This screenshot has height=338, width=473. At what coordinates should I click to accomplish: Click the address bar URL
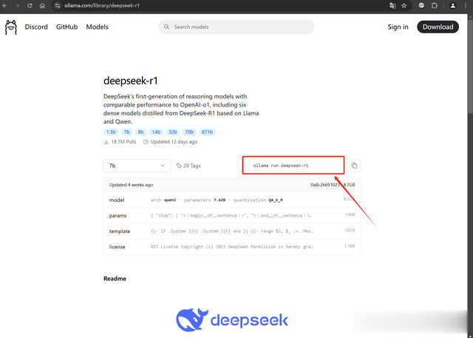(x=102, y=5)
